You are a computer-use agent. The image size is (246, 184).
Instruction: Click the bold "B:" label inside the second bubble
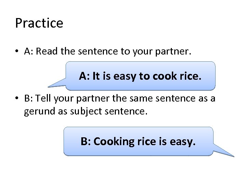(x=86, y=141)
